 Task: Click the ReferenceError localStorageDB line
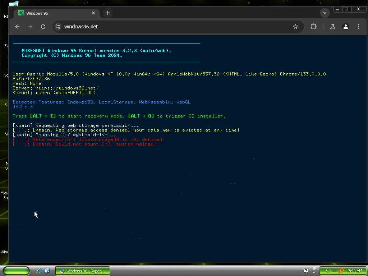point(87,139)
